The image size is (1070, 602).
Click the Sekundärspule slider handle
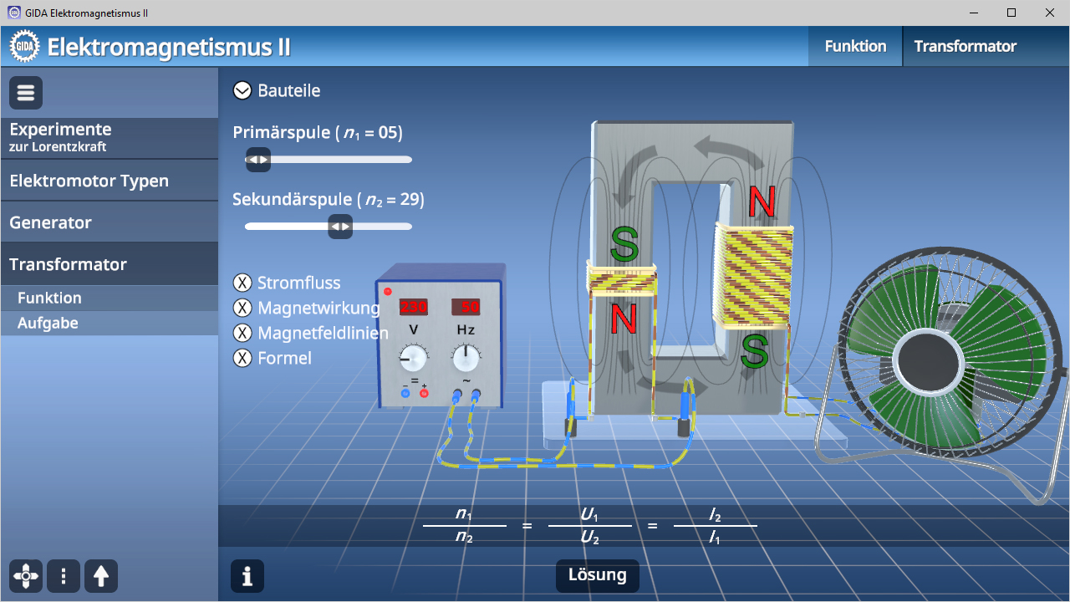(x=339, y=227)
